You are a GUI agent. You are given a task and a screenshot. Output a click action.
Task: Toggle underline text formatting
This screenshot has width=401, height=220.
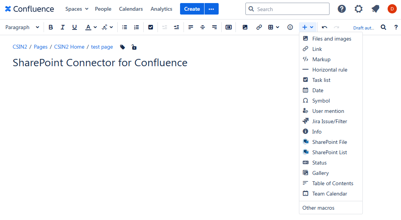(75, 27)
